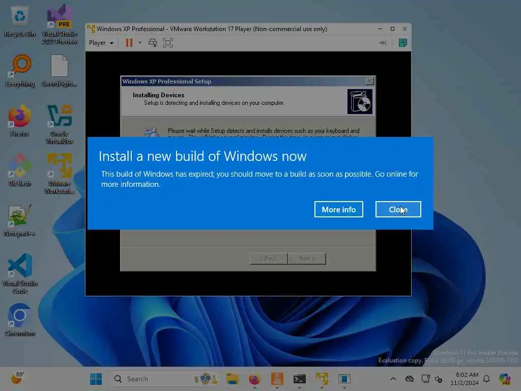
Task: Select the SwordFight file on desktop
Action: (x=60, y=71)
